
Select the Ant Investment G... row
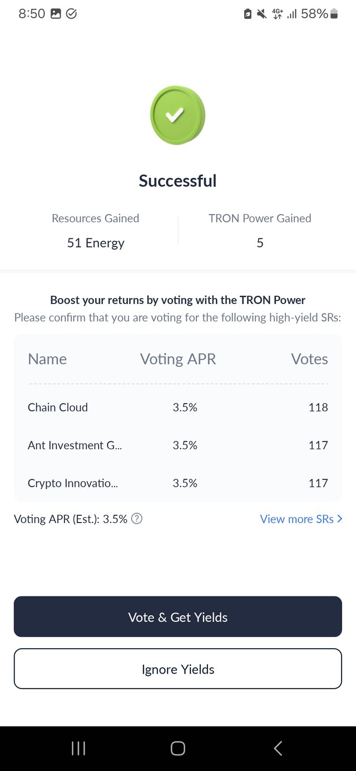tap(178, 445)
